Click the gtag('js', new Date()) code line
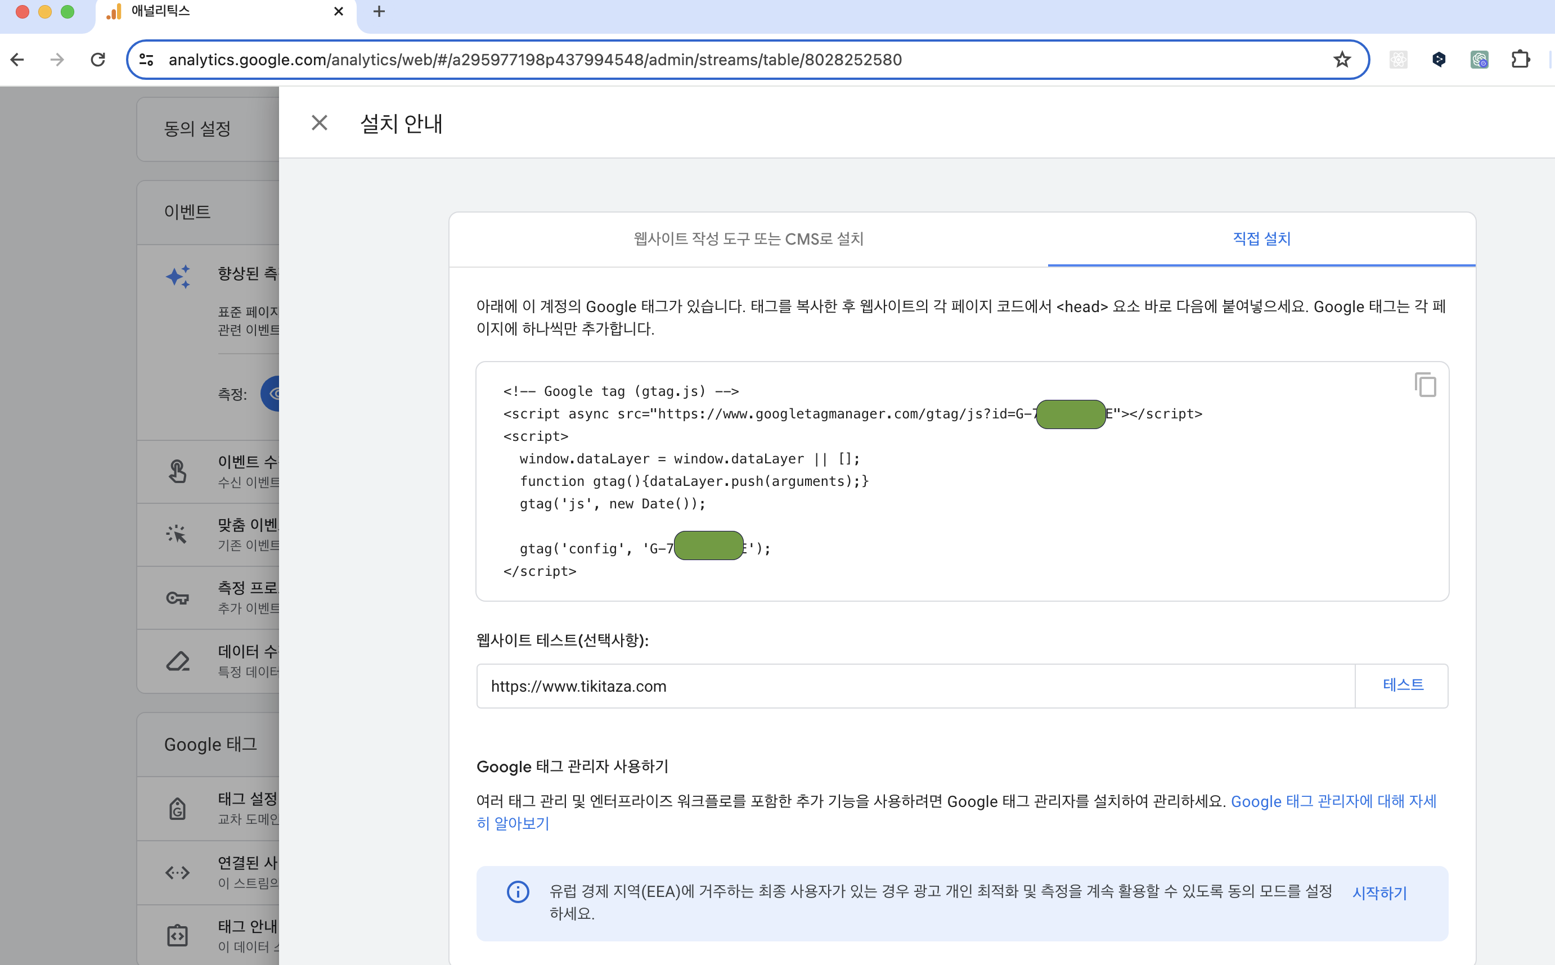Image resolution: width=1555 pixels, height=965 pixels. (x=612, y=503)
